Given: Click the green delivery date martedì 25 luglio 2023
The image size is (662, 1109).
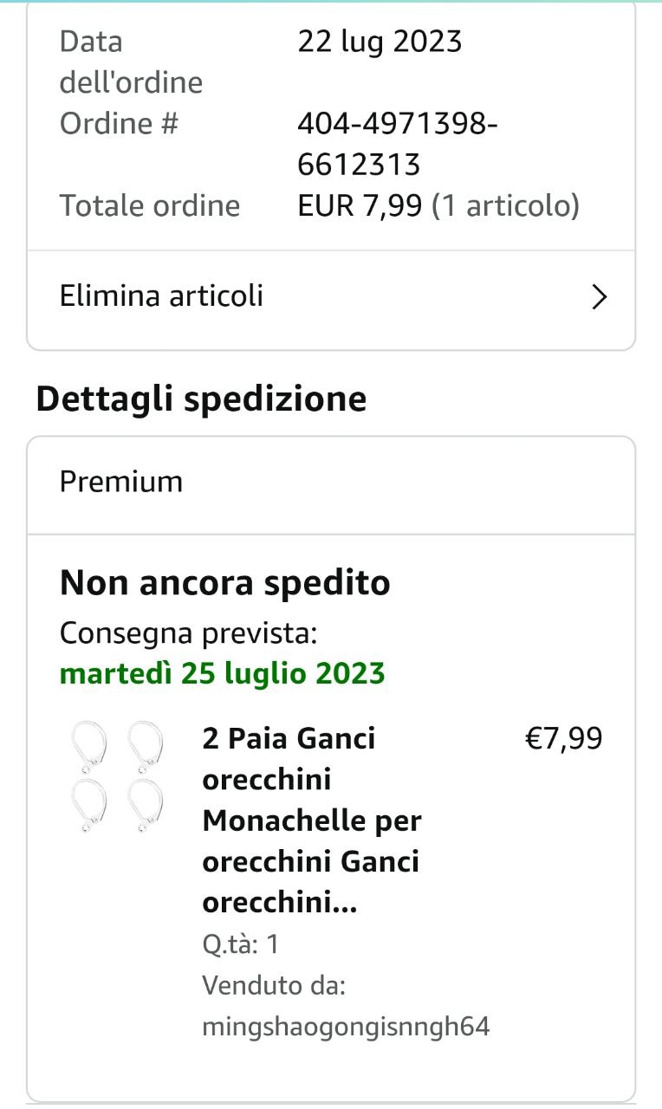Looking at the screenshot, I should click(x=222, y=673).
